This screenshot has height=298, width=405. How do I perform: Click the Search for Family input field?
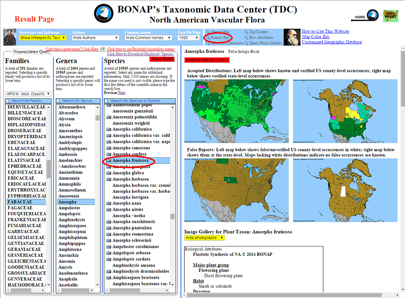[x=28, y=101]
